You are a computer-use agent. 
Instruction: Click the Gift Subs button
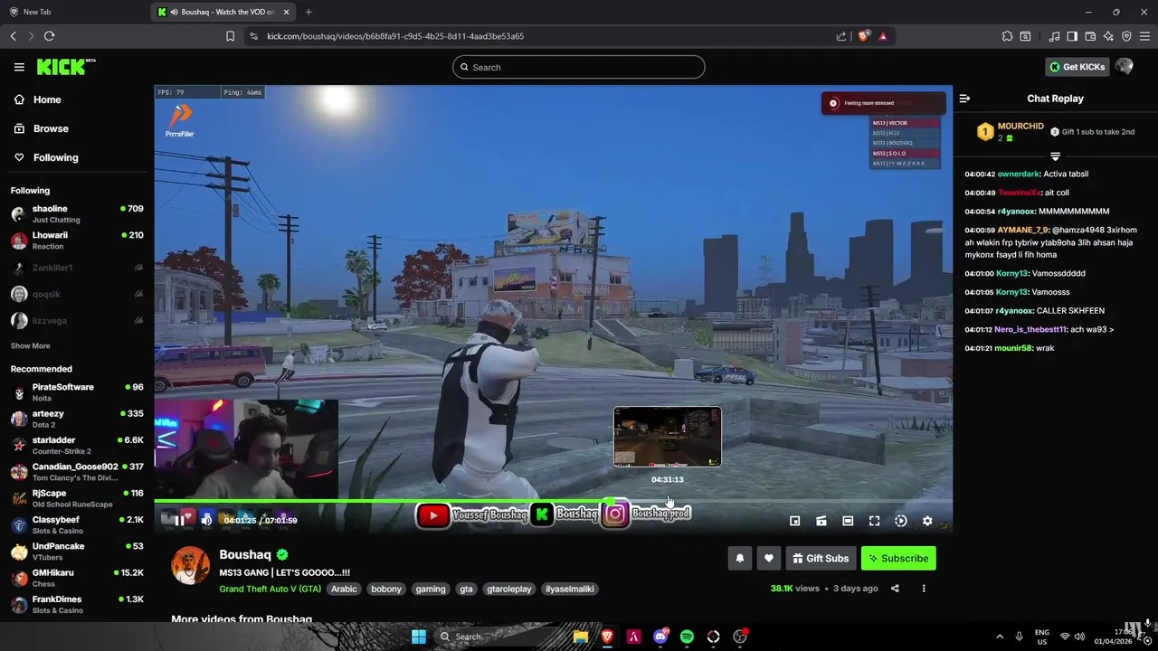point(821,559)
